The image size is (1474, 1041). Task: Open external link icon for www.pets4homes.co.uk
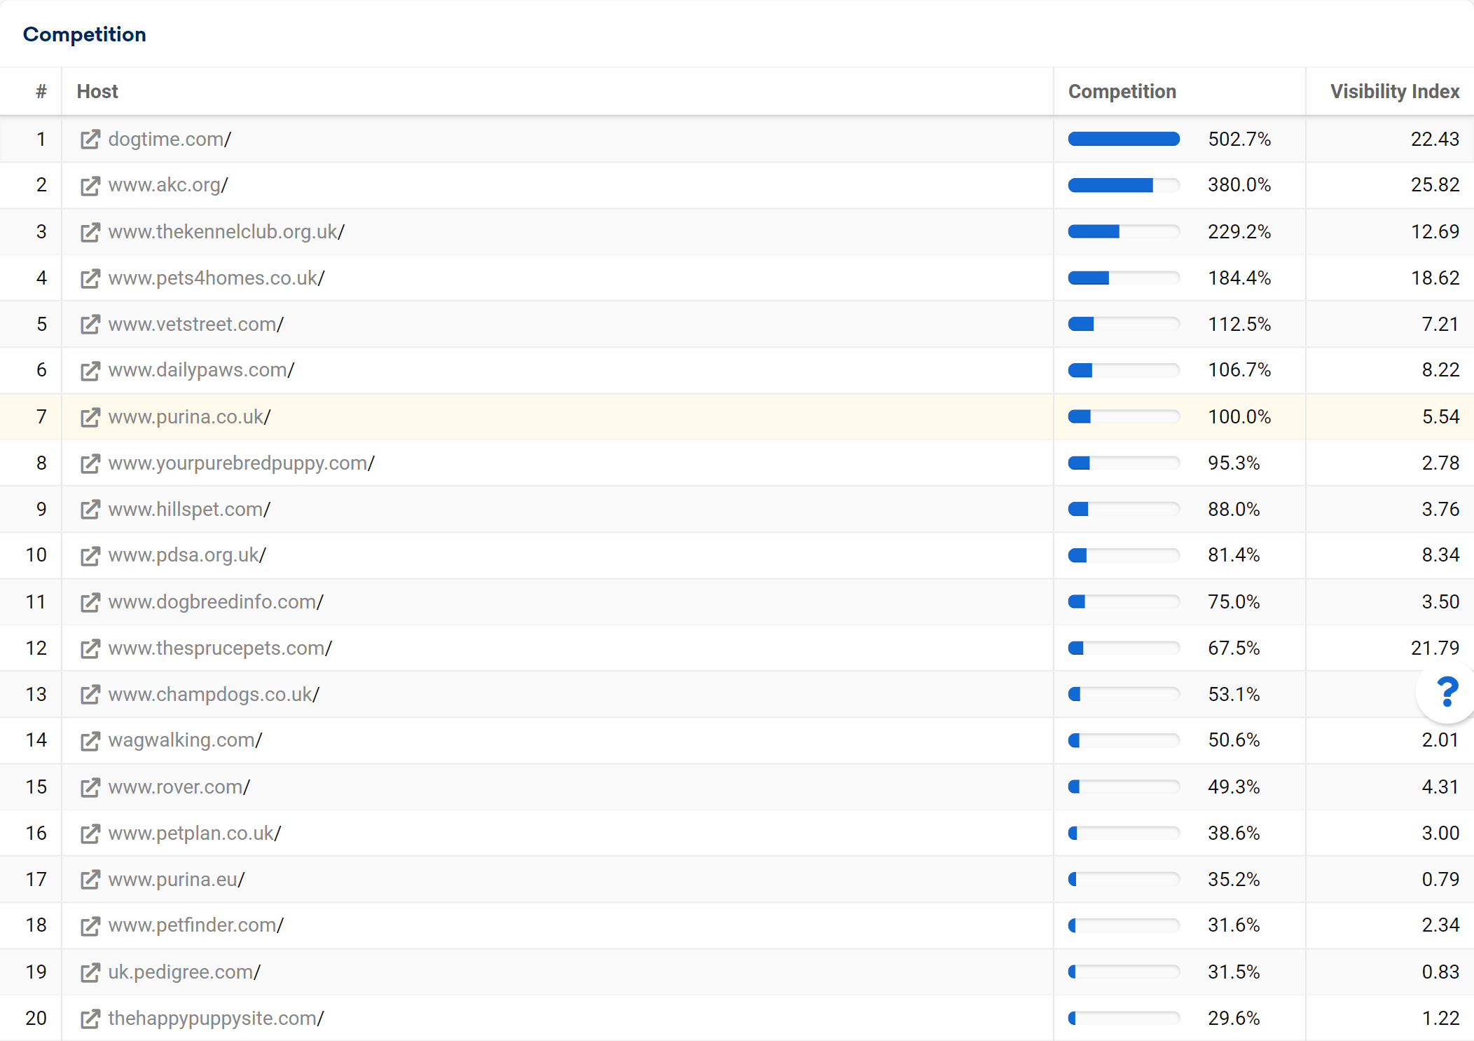[90, 278]
